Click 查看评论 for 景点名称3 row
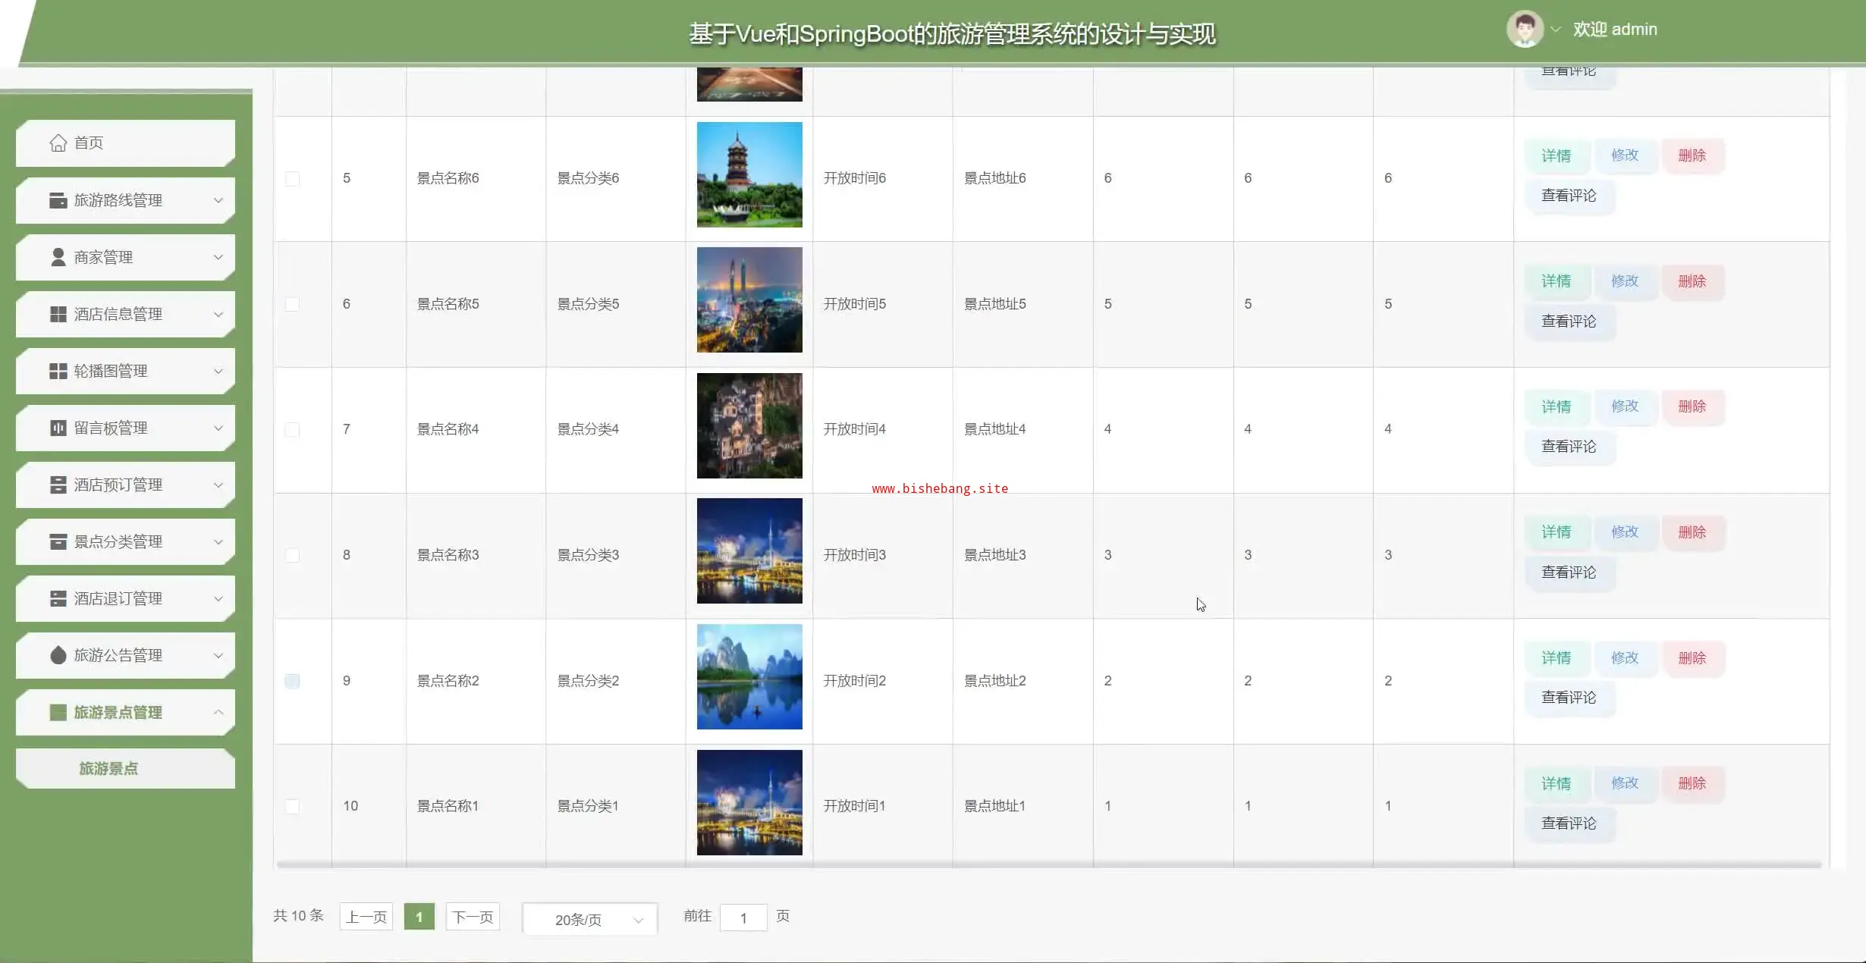1866x963 pixels. click(1569, 572)
